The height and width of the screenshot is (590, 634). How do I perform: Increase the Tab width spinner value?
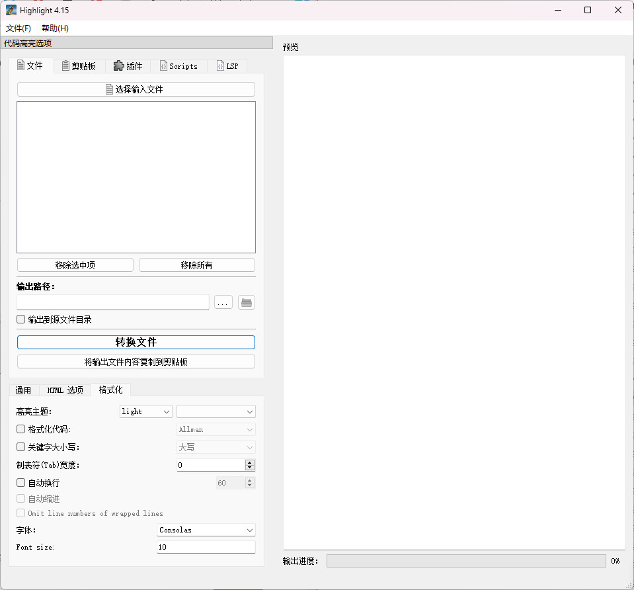pyautogui.click(x=250, y=462)
